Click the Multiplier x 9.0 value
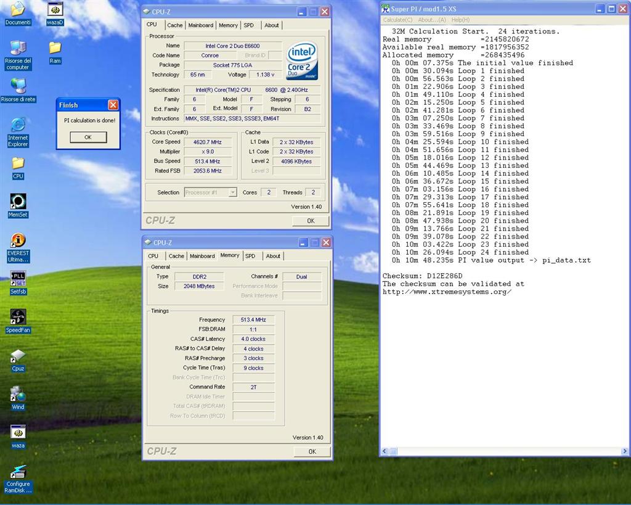Screen dimensions: 631x505 pos(208,152)
